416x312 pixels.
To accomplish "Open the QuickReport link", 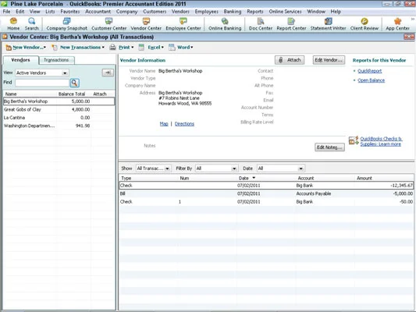I will click(x=370, y=71).
